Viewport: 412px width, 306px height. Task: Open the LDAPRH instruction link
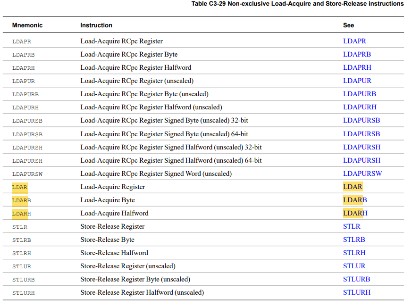tap(357, 67)
